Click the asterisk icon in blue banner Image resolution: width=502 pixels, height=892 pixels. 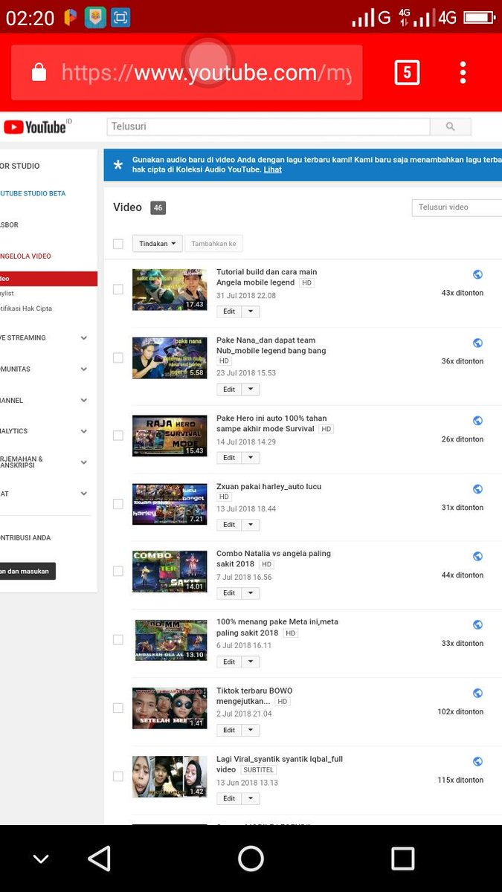pos(118,166)
